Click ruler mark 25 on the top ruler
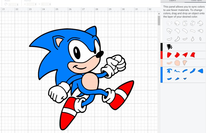Screen dimensions: 206x133 click(x=57, y=9)
